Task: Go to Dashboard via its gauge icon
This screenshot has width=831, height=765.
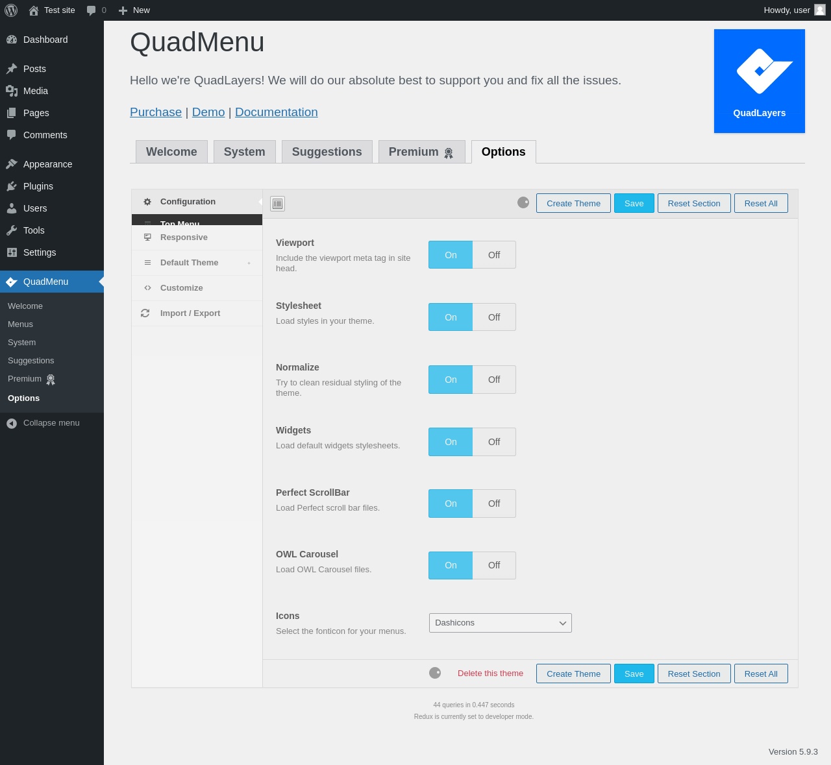Action: tap(12, 40)
